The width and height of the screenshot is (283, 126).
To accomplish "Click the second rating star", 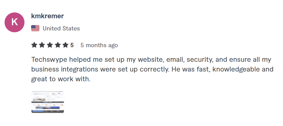I will coord(42,45).
